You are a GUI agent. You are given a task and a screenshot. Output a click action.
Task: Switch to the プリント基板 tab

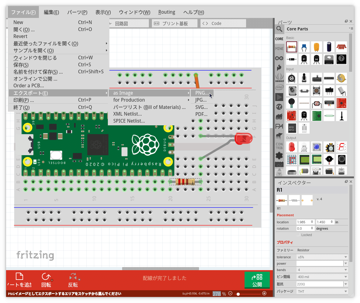174,23
